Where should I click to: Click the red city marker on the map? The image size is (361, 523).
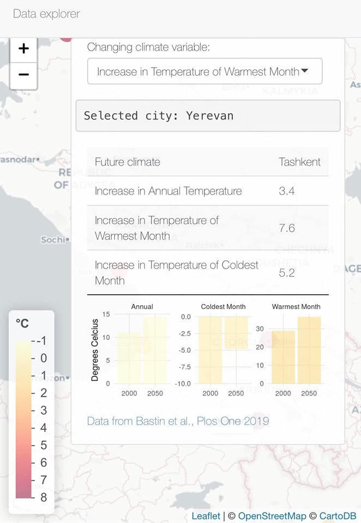pos(67,37)
